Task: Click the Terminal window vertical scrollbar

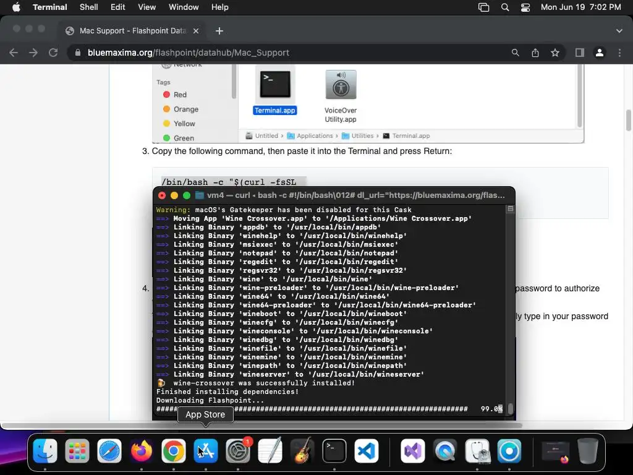Action: pyautogui.click(x=510, y=408)
